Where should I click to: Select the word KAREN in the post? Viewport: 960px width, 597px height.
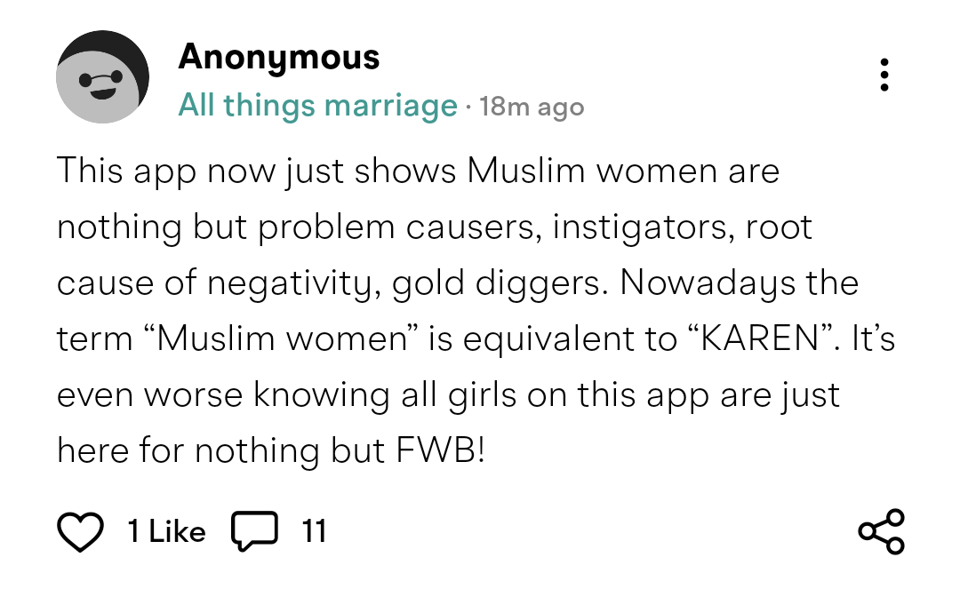pos(760,338)
